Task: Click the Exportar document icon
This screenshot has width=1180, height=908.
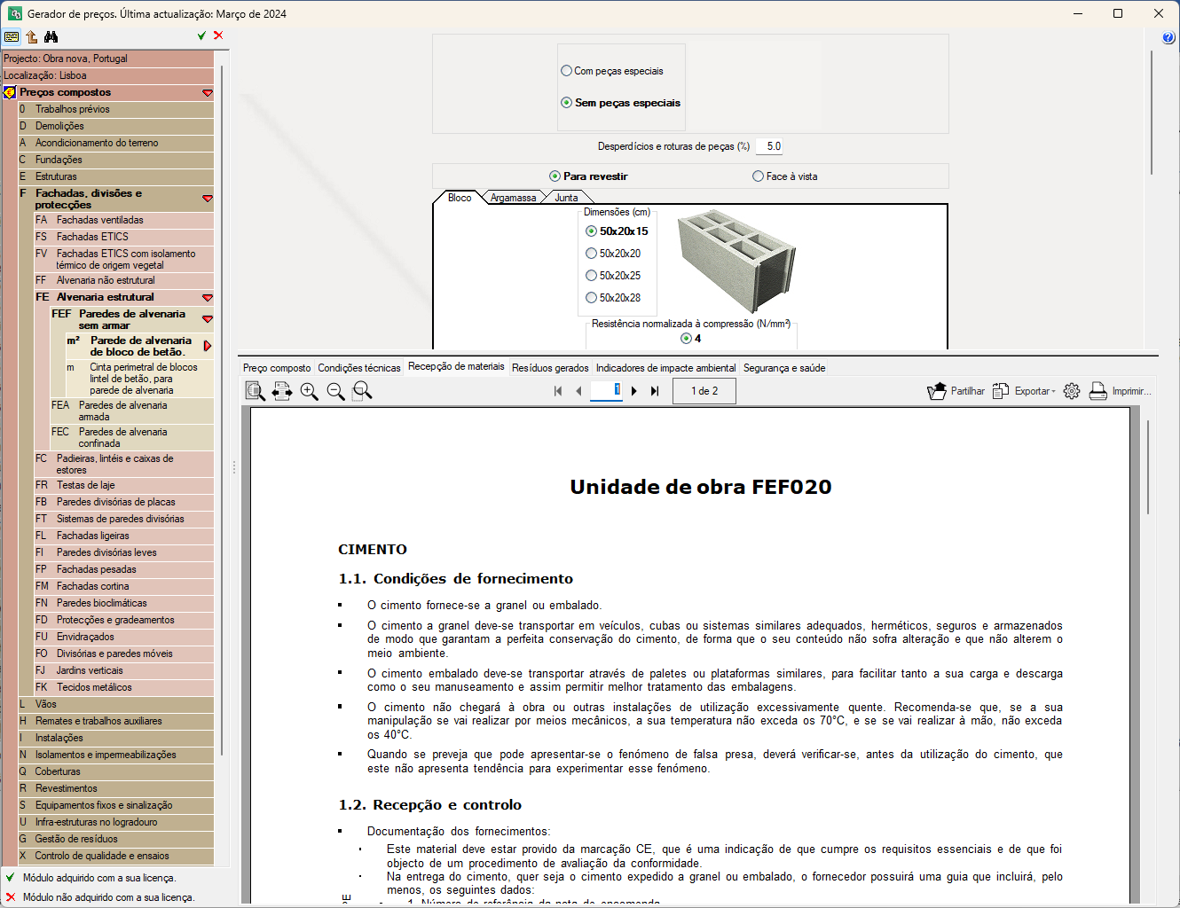Action: (x=1001, y=391)
